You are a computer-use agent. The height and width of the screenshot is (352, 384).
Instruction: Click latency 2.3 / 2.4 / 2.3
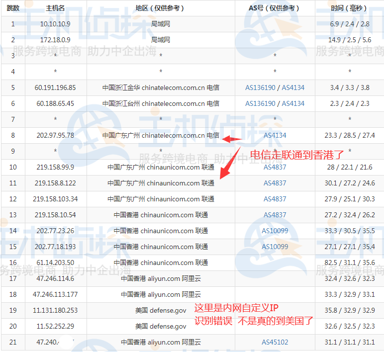[350, 103]
